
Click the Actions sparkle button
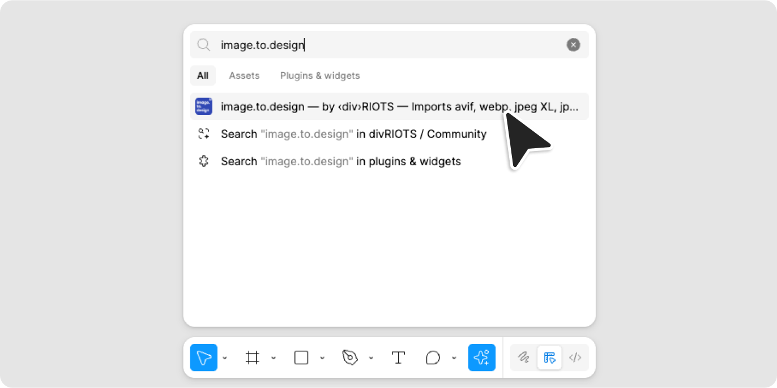(482, 357)
